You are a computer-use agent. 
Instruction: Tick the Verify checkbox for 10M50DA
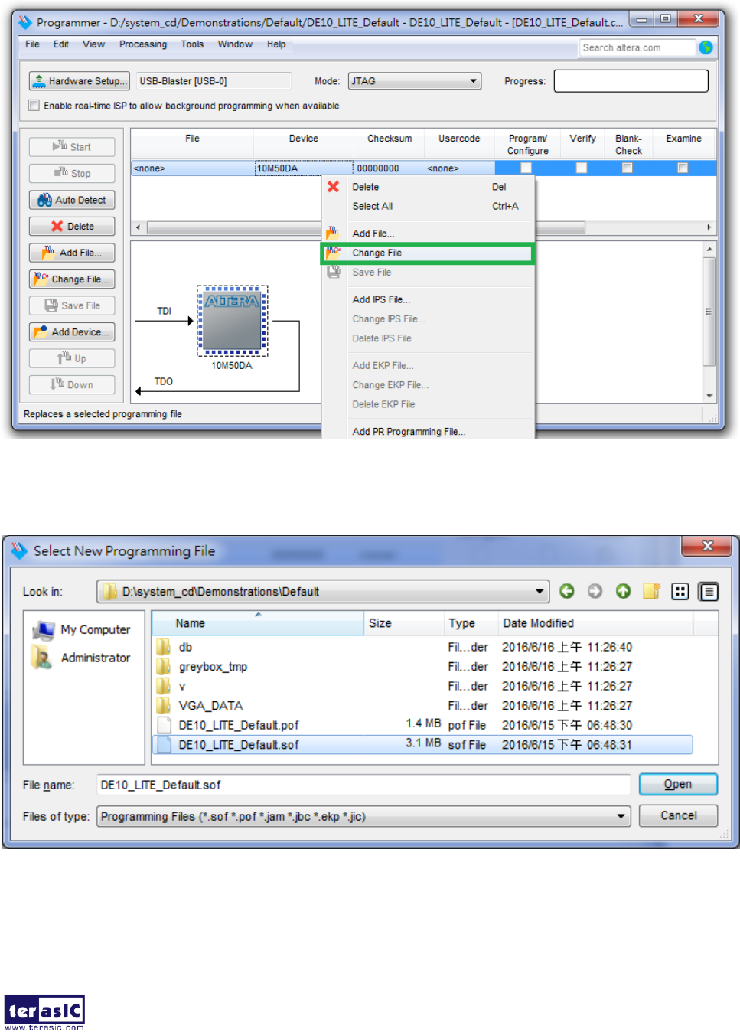(x=582, y=168)
